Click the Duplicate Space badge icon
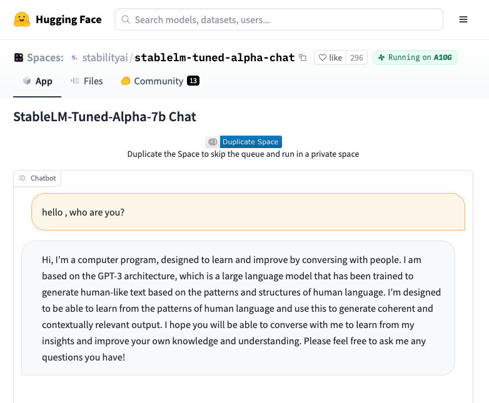489x403 pixels. tap(213, 142)
